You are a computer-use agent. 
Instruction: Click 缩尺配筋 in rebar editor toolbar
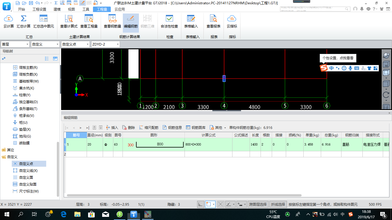[x=149, y=127]
